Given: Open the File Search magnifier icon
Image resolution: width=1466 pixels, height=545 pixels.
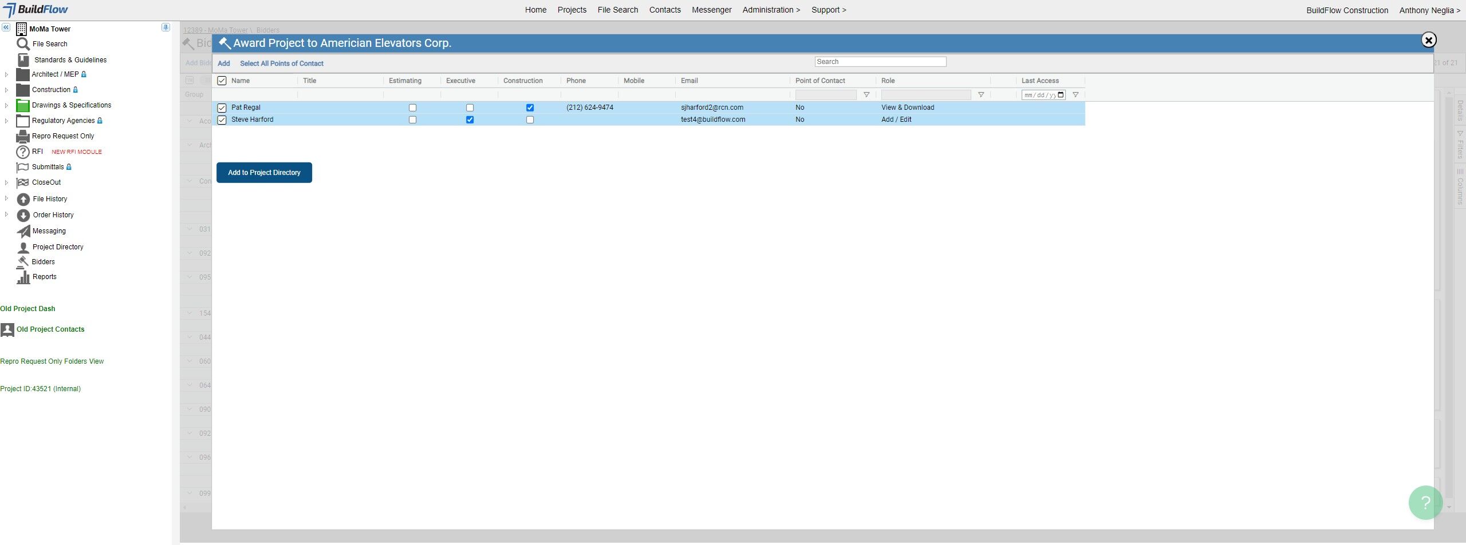Looking at the screenshot, I should [x=23, y=44].
